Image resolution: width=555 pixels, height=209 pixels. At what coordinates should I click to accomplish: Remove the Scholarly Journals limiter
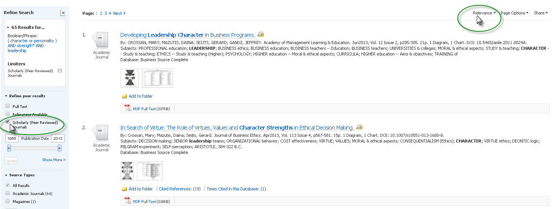coord(60,71)
